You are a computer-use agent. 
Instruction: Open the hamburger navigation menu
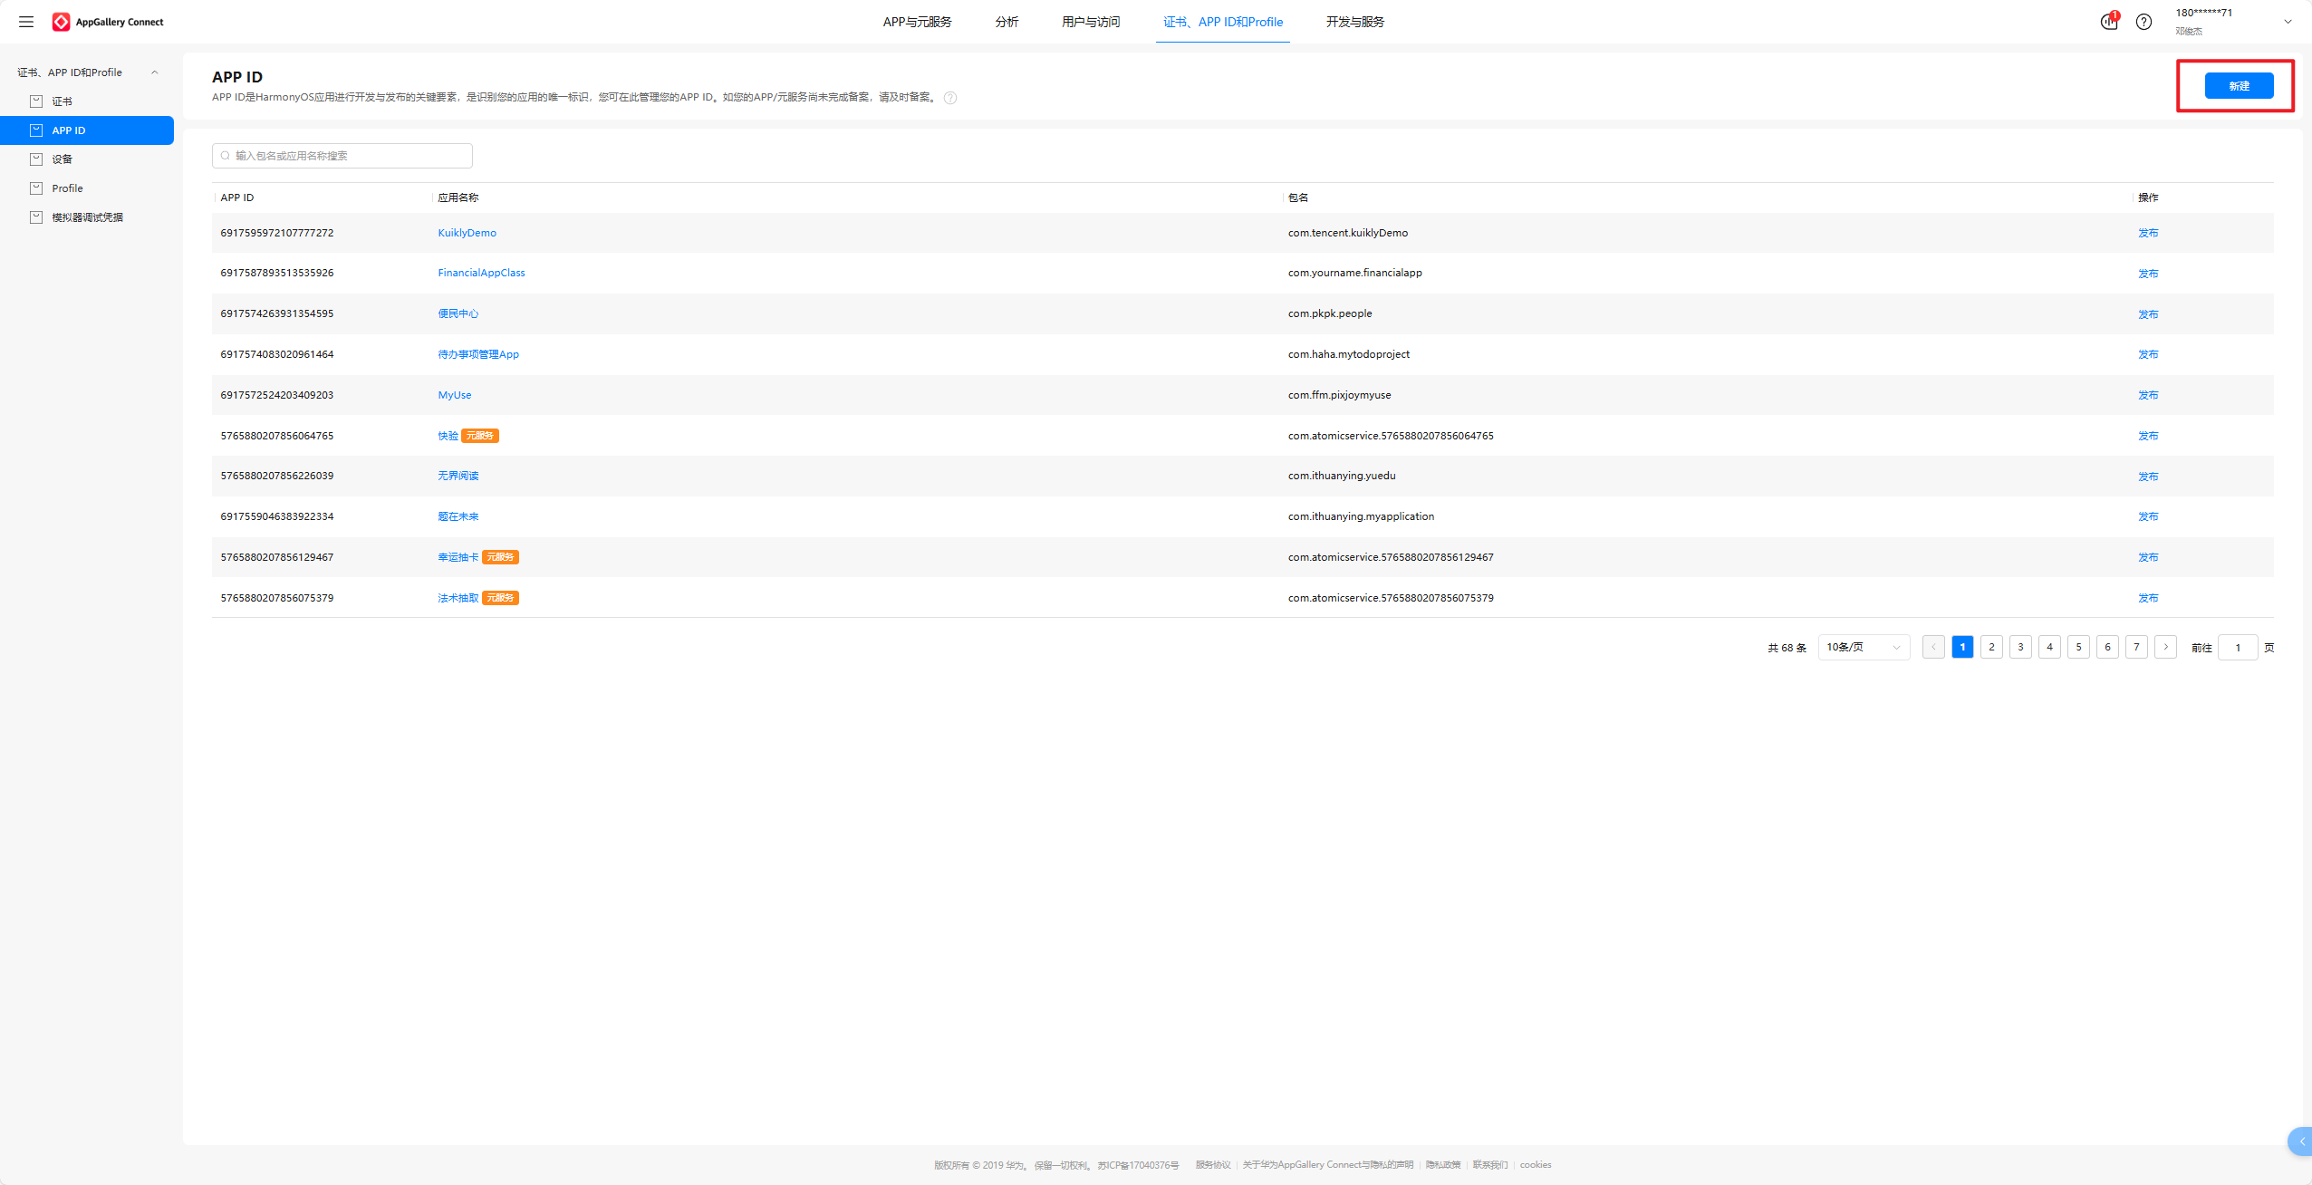[26, 22]
